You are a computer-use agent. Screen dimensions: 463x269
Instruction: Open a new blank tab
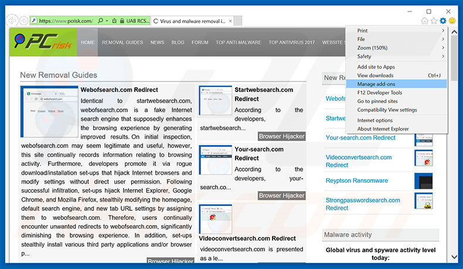(x=238, y=21)
